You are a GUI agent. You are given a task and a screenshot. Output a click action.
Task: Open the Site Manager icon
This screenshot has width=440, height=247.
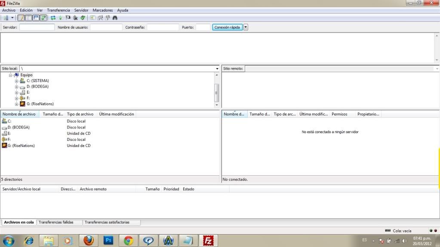pyautogui.click(x=6, y=18)
